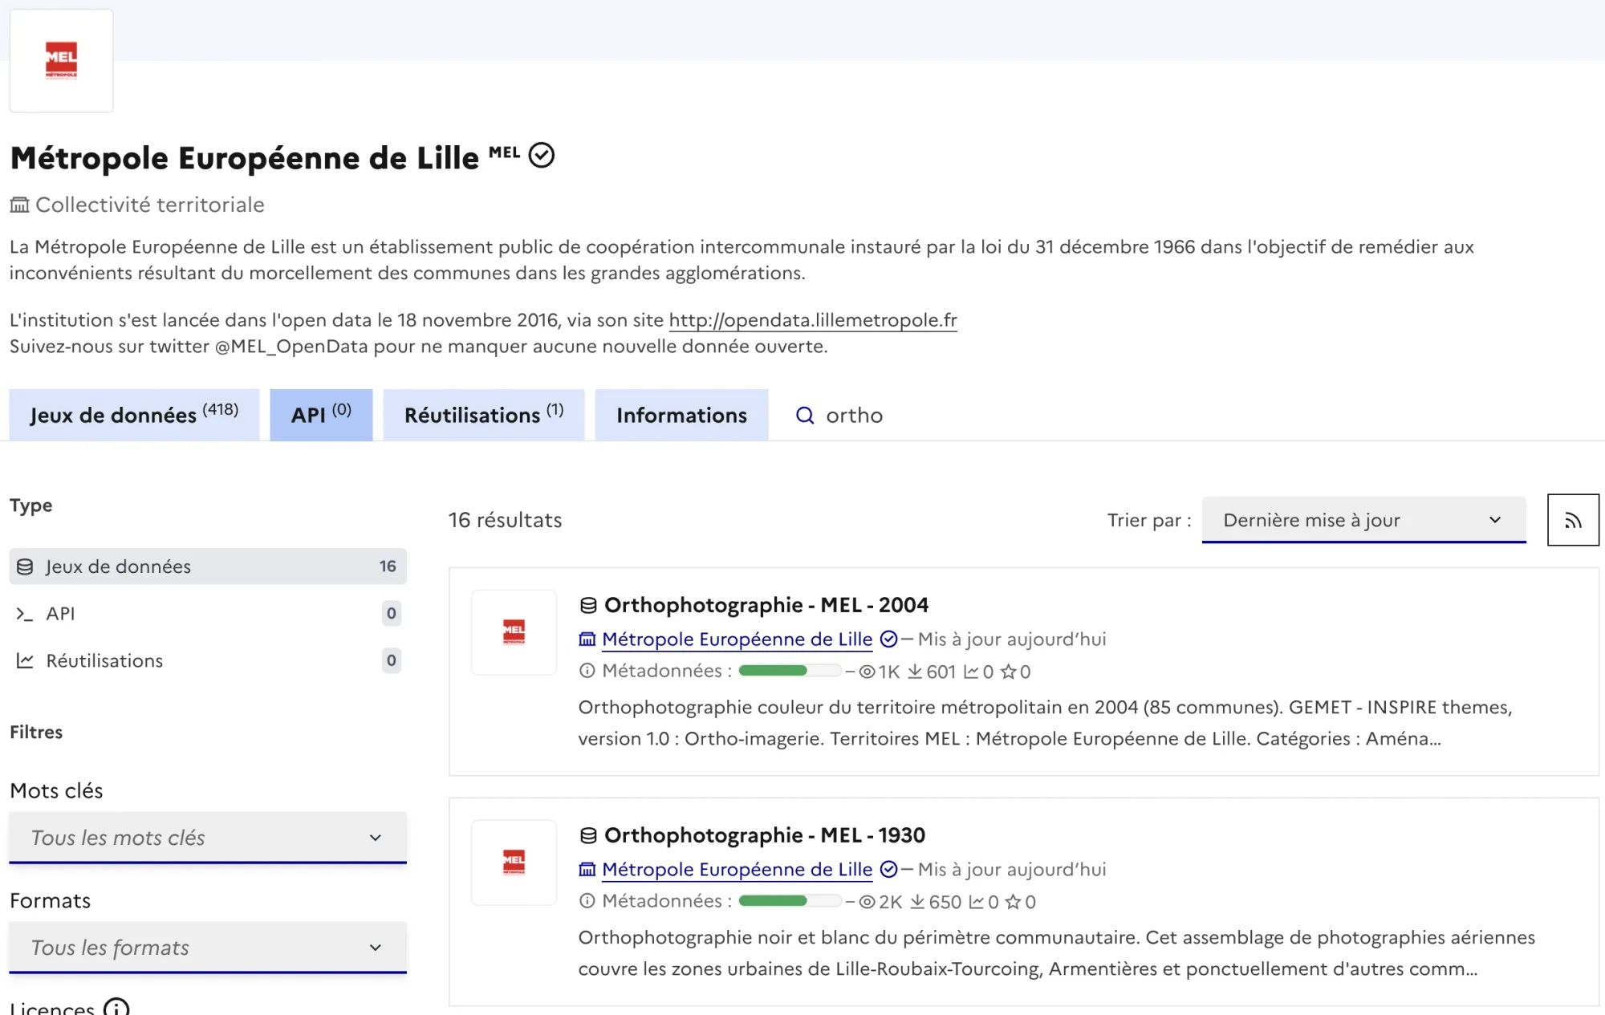This screenshot has width=1605, height=1015.
Task: Click the download icon showing 650
Action: pyautogui.click(x=917, y=902)
